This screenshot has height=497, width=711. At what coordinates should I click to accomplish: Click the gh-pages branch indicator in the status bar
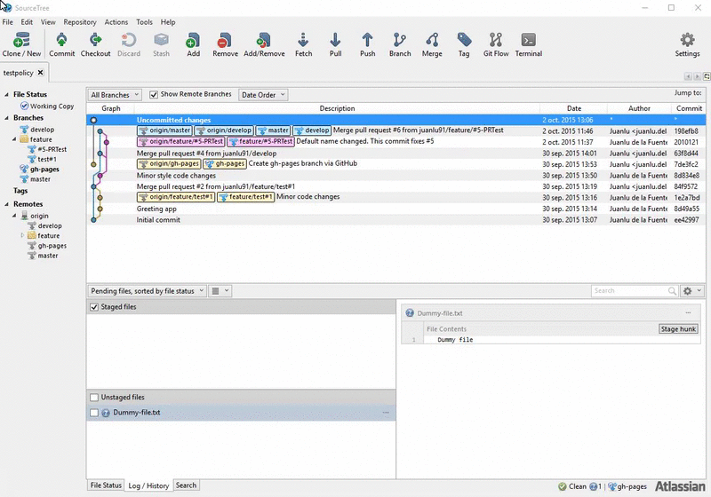[627, 486]
